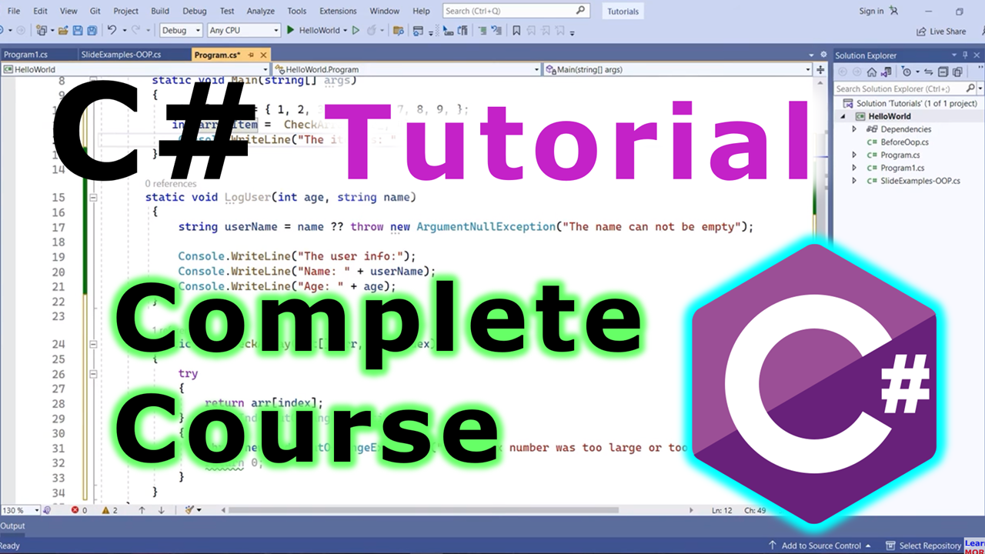Open the Debug menu
The height and width of the screenshot is (554, 985).
[194, 11]
